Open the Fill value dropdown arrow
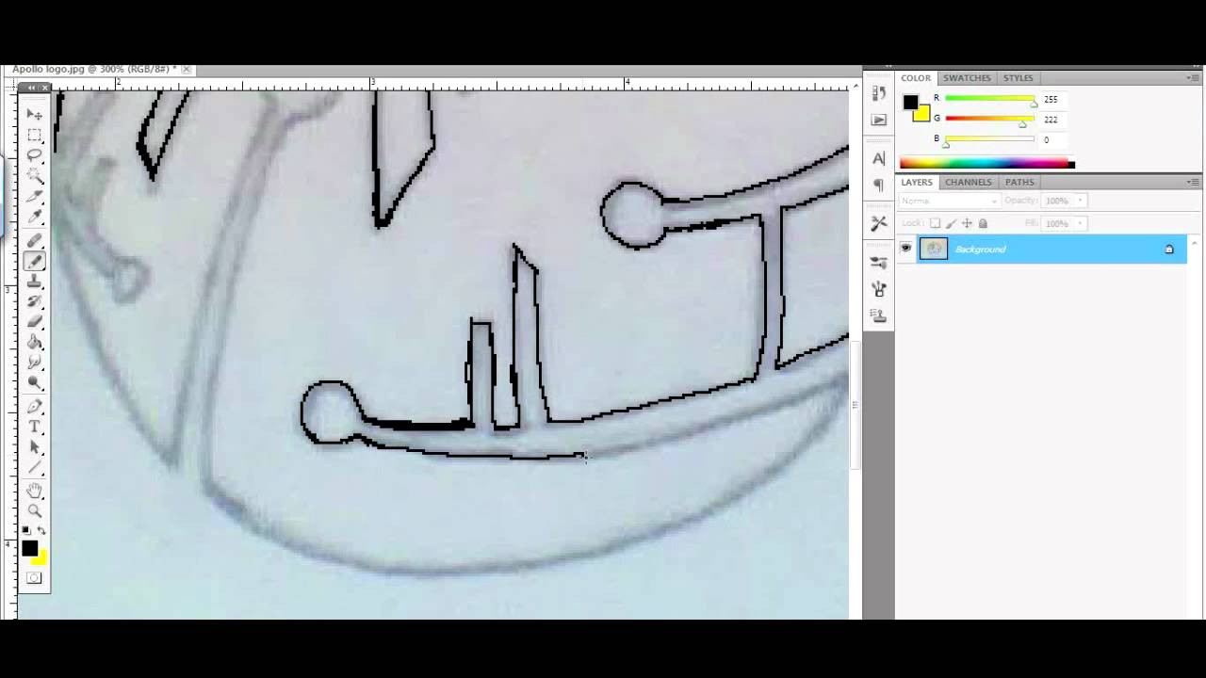The image size is (1206, 678). click(x=1081, y=223)
